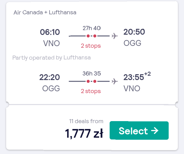
Task: Click the 36h 35 duration label
Action: point(92,73)
